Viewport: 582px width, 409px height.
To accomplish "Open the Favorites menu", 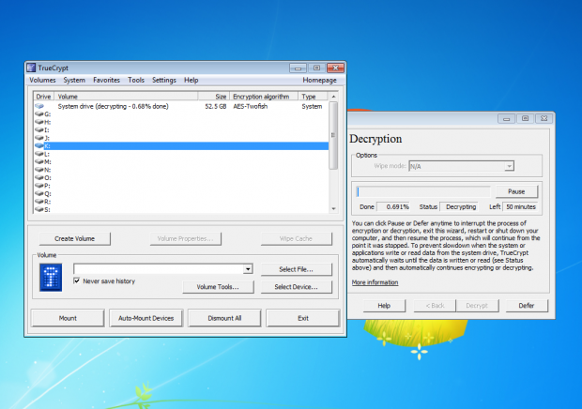I will [x=106, y=80].
